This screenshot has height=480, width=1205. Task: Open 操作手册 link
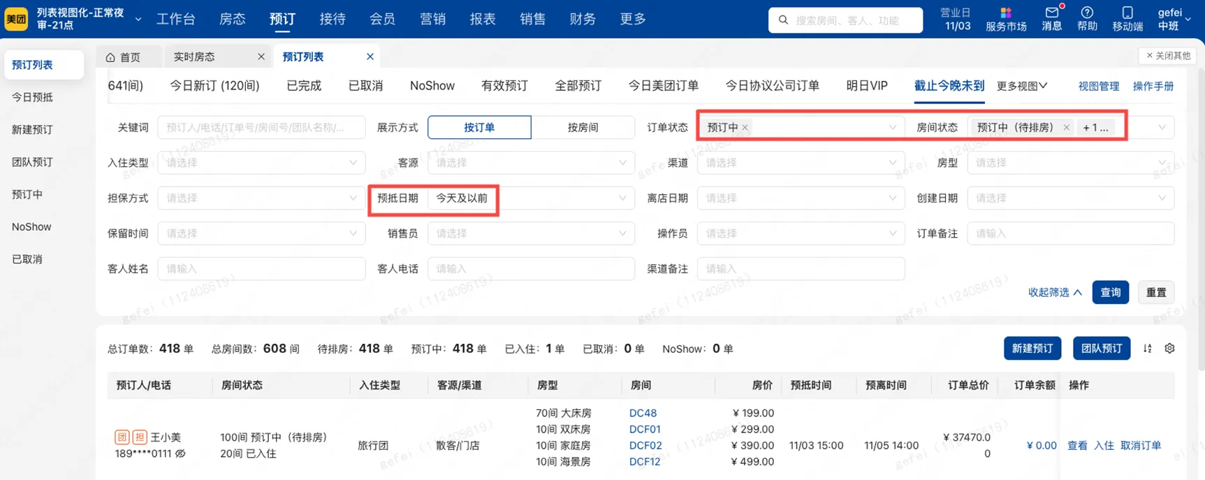click(x=1153, y=86)
